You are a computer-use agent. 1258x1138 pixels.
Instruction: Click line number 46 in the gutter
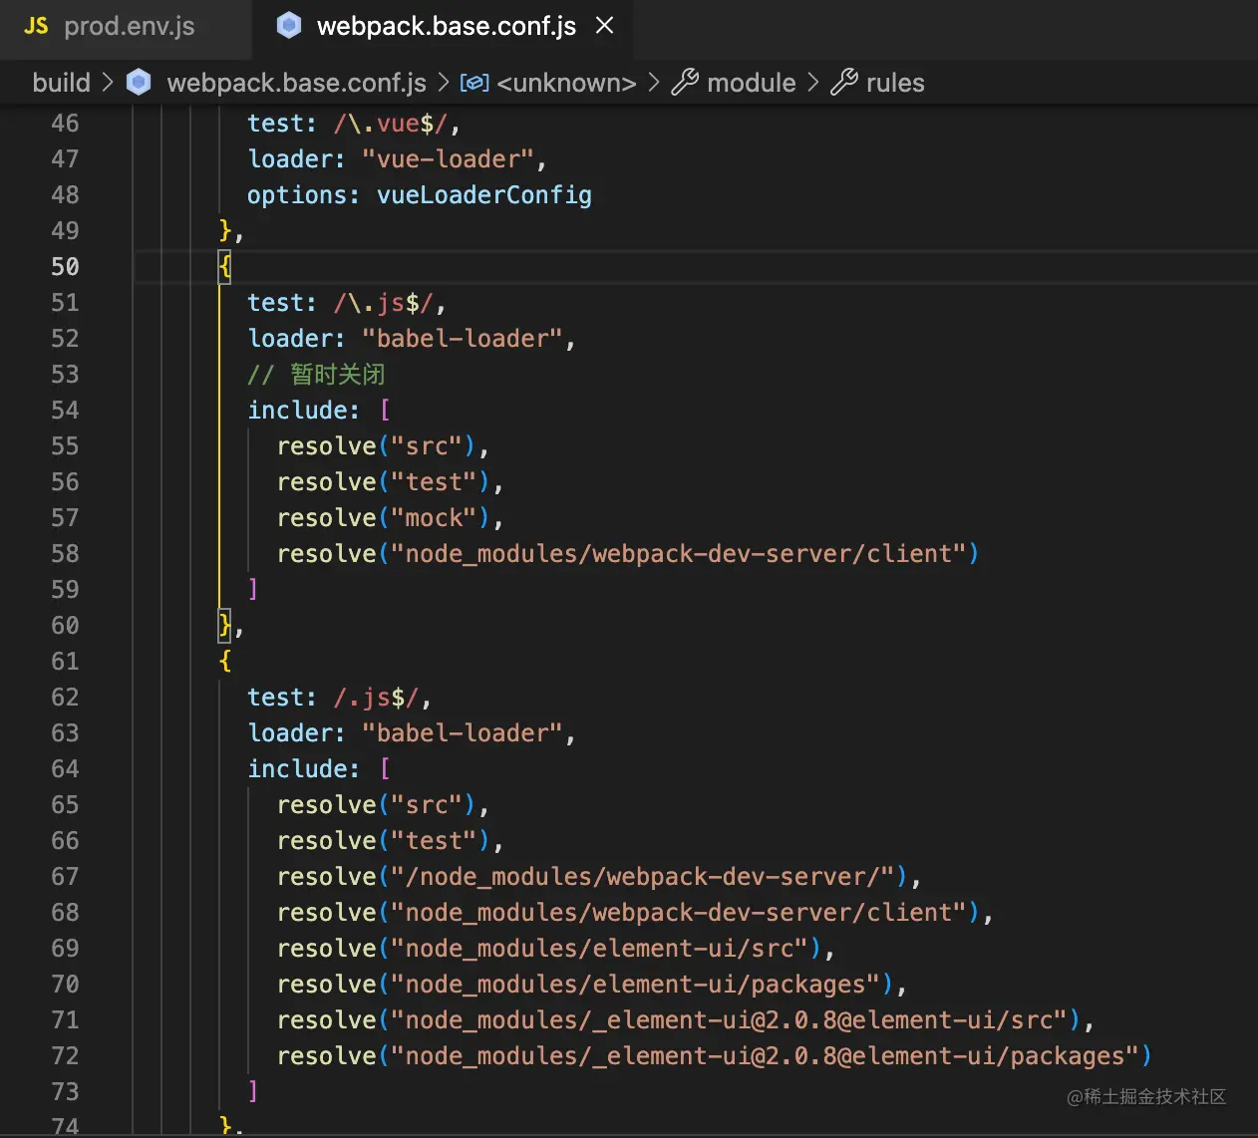(65, 124)
